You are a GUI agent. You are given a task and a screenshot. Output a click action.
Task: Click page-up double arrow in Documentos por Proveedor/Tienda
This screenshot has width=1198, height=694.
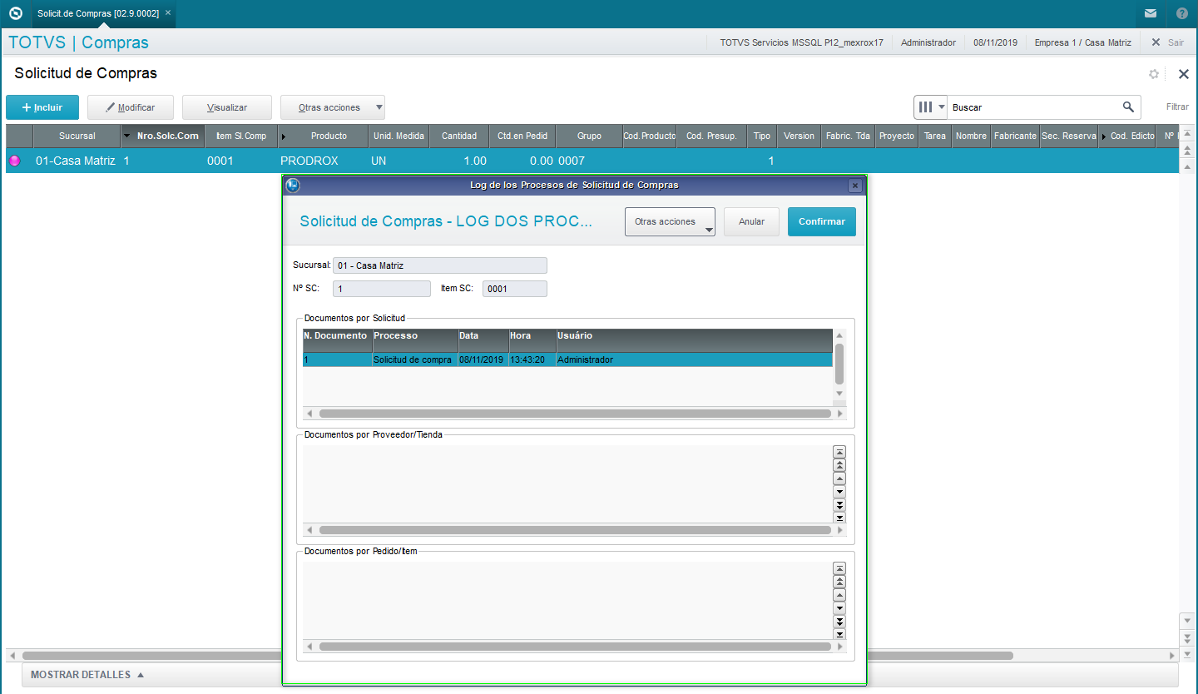click(x=839, y=464)
